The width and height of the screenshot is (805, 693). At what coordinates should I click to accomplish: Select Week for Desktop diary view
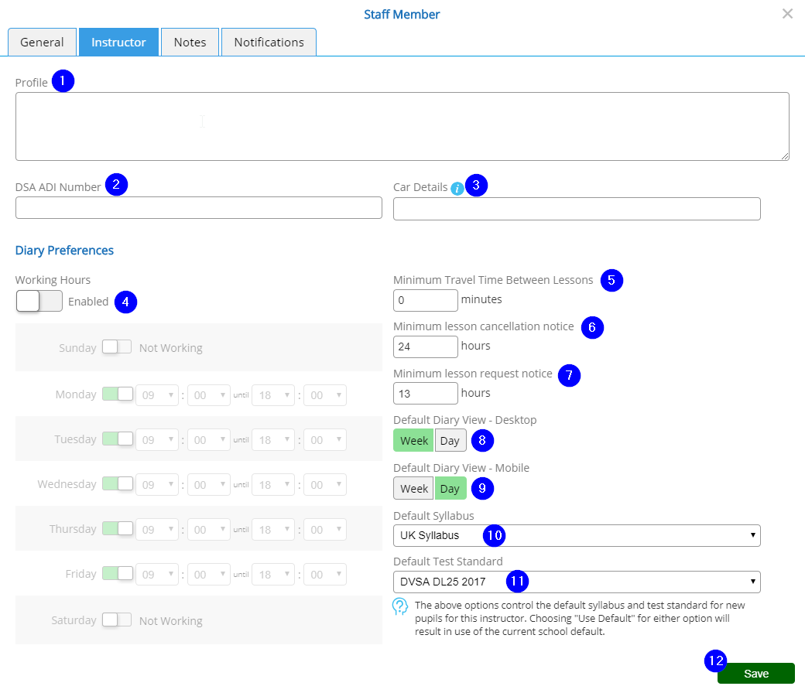(414, 441)
